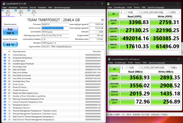The height and width of the screenshot is (123, 183).
Task: Click next-disk arrow beside TEAM TM8FPD002T title
Action: pyautogui.click(x=102, y=20)
